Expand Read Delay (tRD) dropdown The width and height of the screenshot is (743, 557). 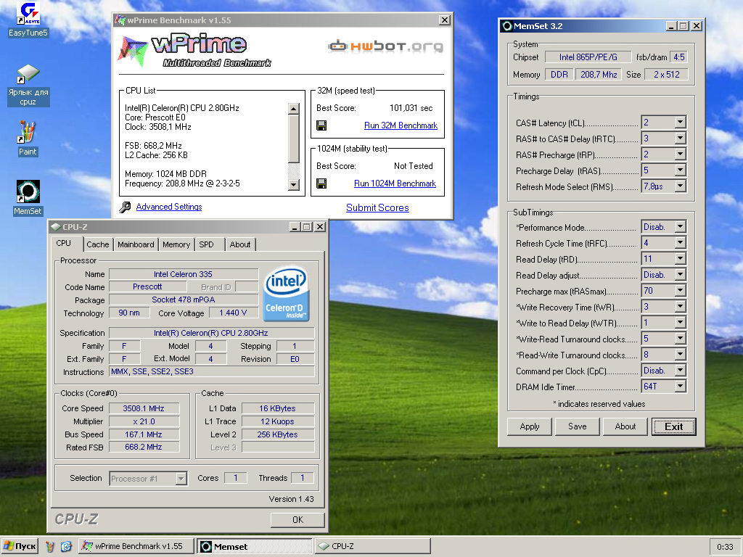click(x=680, y=259)
